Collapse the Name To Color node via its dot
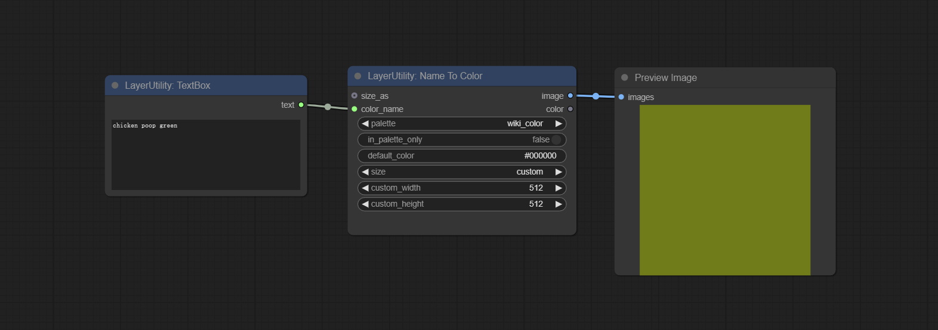This screenshot has width=938, height=330. (x=358, y=76)
